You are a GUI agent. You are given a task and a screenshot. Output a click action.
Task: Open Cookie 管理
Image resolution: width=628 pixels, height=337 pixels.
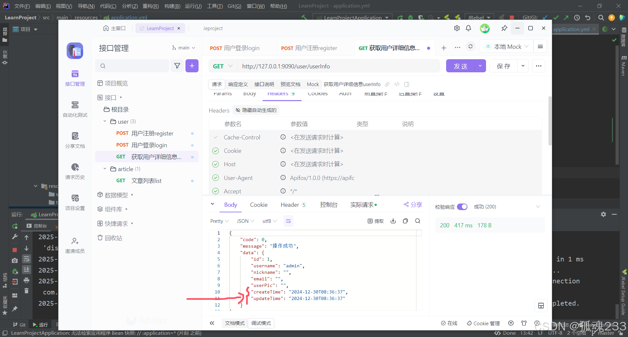pyautogui.click(x=483, y=323)
